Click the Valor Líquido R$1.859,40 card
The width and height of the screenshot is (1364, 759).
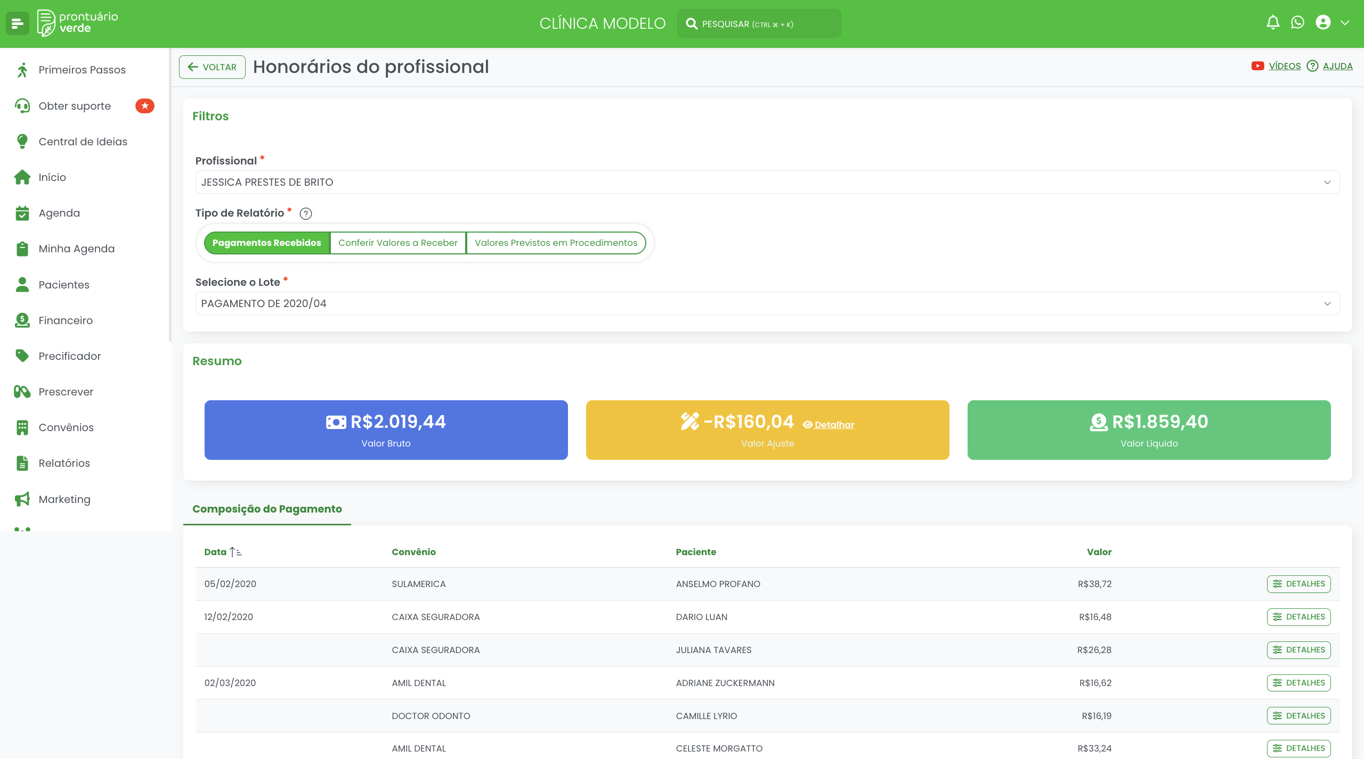click(x=1149, y=430)
